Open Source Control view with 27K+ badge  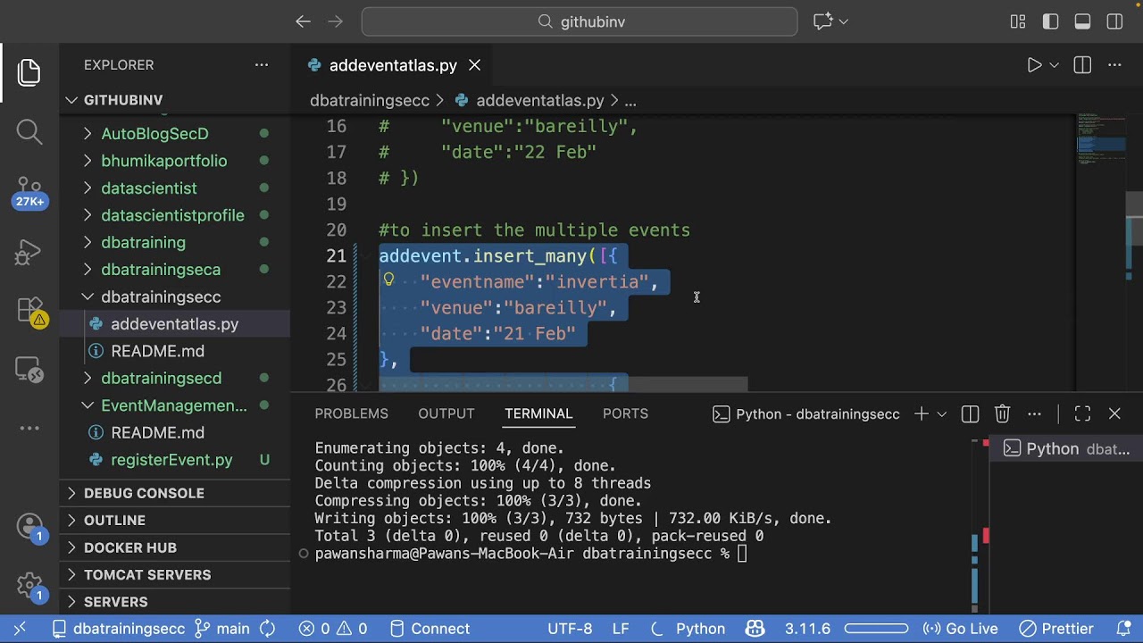click(x=29, y=192)
